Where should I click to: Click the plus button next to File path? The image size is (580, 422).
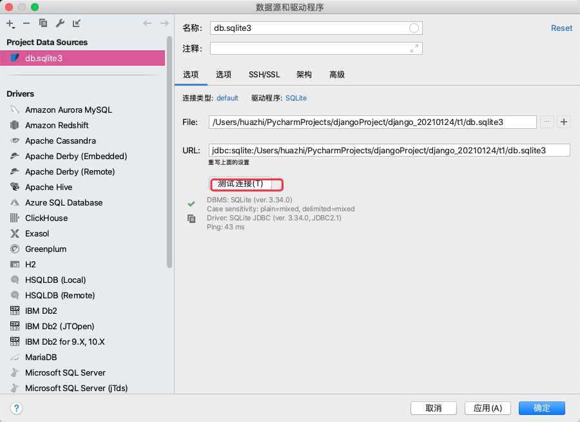(x=564, y=122)
